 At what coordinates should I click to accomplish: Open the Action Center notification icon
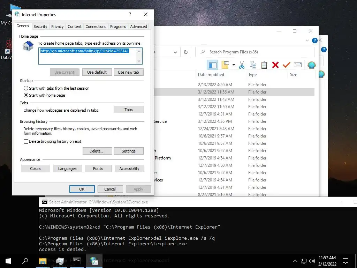point(345,261)
